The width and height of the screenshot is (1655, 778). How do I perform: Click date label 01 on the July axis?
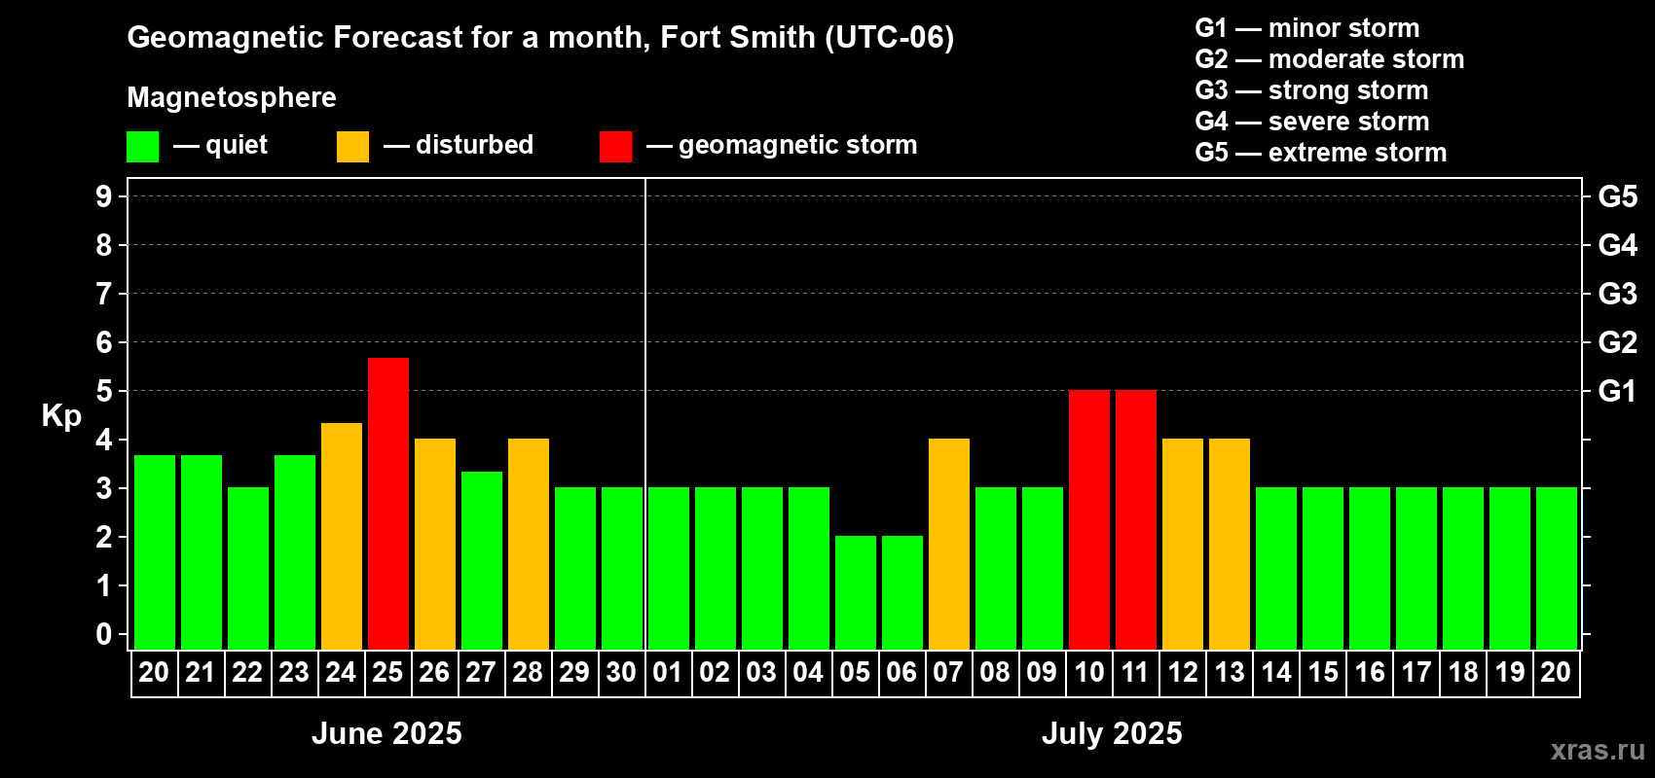pos(668,673)
